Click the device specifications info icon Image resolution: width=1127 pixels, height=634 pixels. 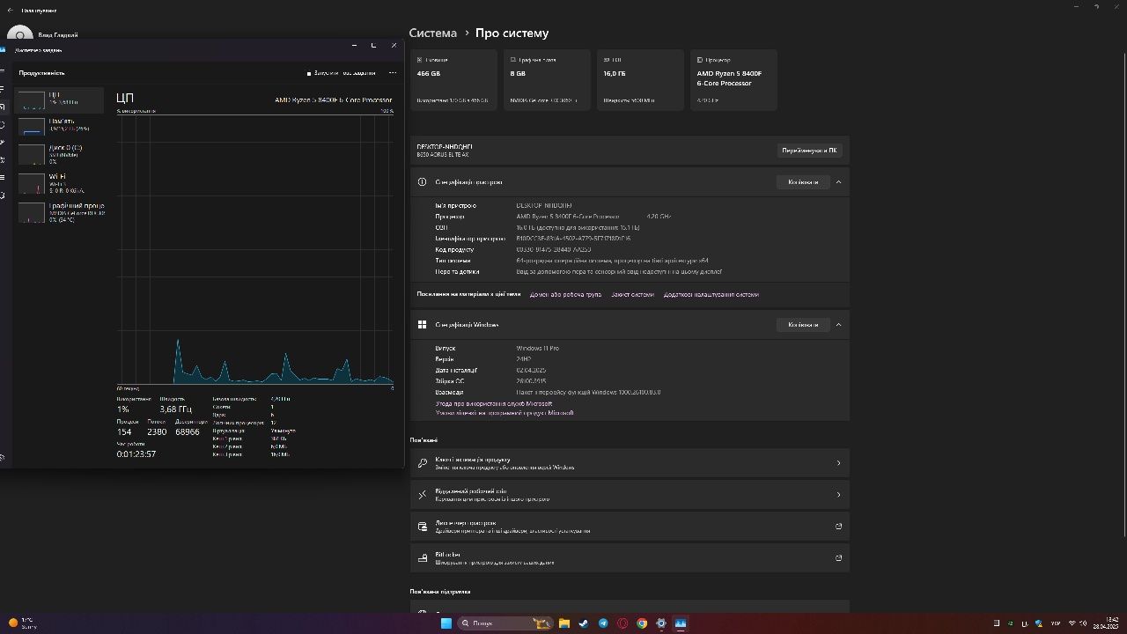click(x=423, y=182)
